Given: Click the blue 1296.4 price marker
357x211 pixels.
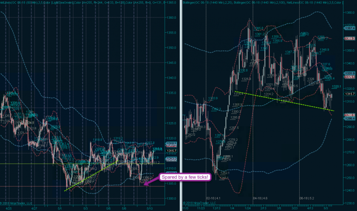Looking at the screenshot, I should (349, 119).
